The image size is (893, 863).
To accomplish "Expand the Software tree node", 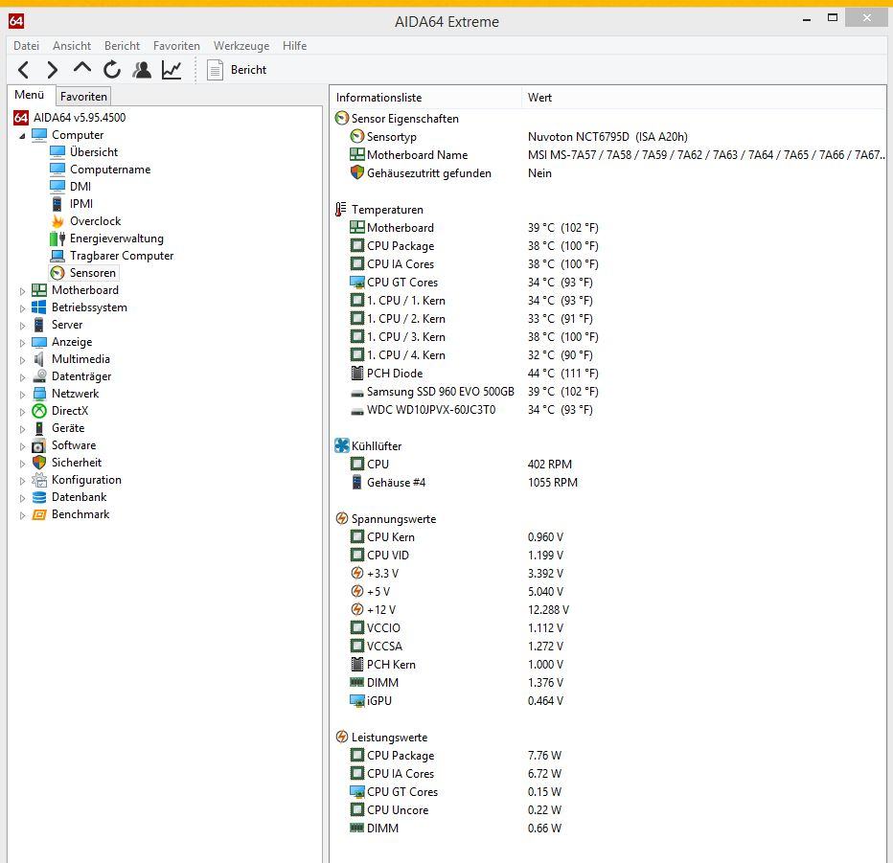I will pos(22,446).
